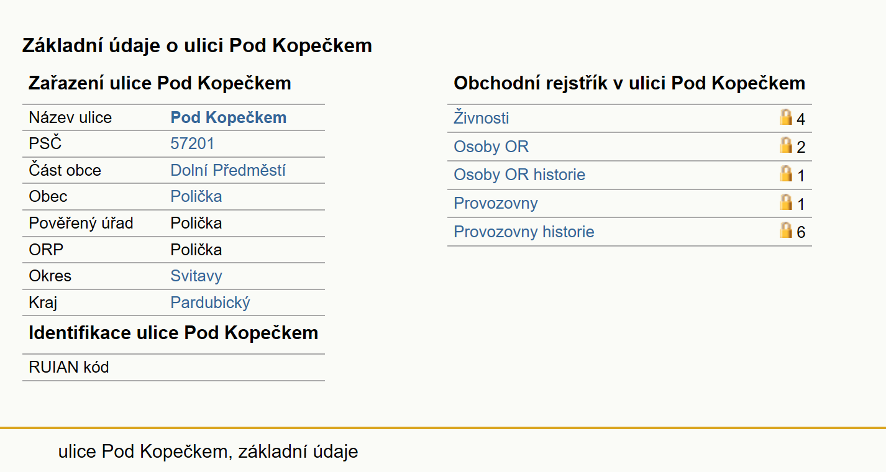886x472 pixels.
Task: Click the lock icon in Provozovny row
Action: [786, 202]
